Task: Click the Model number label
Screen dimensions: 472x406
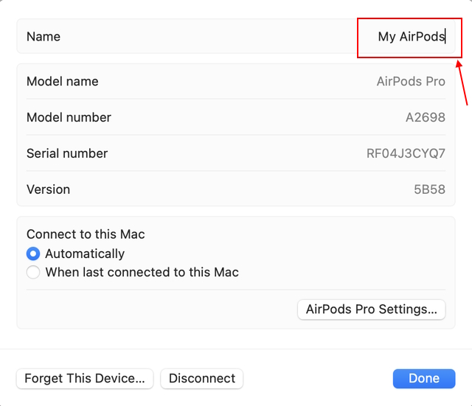Action: [69, 117]
